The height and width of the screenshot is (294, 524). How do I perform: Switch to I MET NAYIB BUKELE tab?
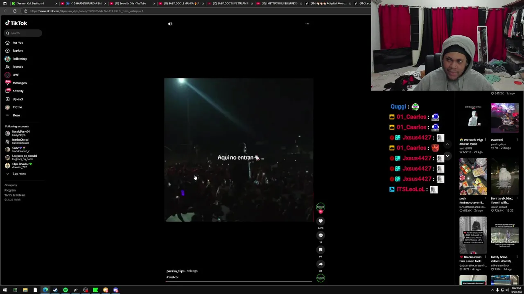(279, 3)
